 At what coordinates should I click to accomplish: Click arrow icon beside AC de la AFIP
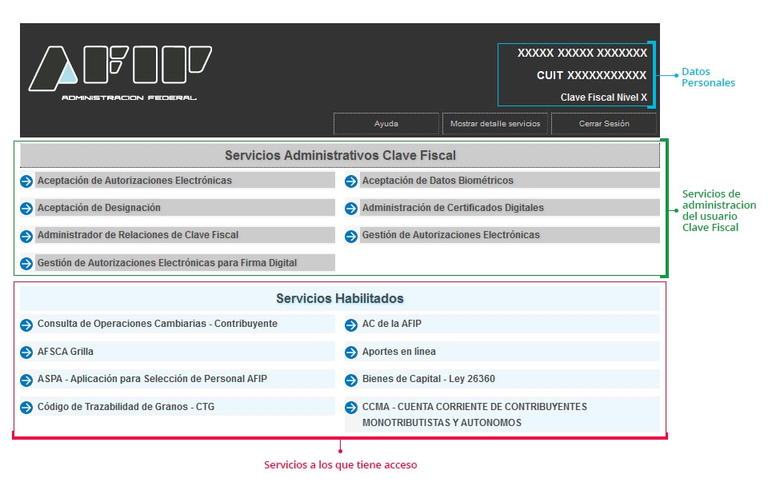click(x=351, y=325)
